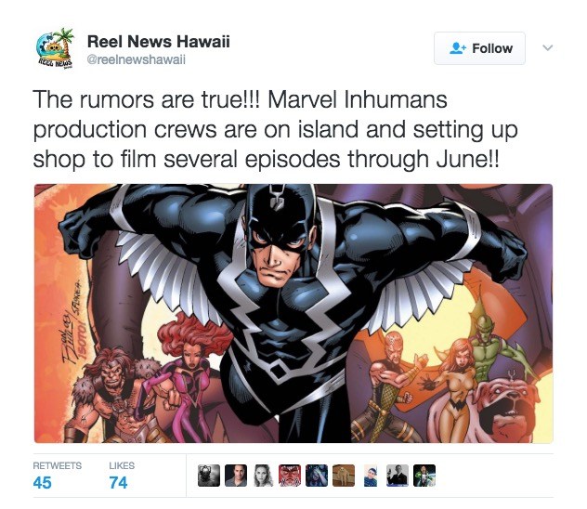587x509 pixels.
Task: Open the dark blue-toned fifth liker avatar
Action: click(x=317, y=476)
